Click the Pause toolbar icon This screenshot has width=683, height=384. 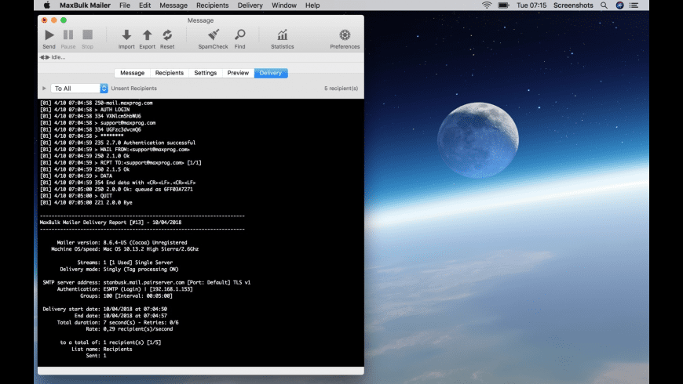pos(68,35)
